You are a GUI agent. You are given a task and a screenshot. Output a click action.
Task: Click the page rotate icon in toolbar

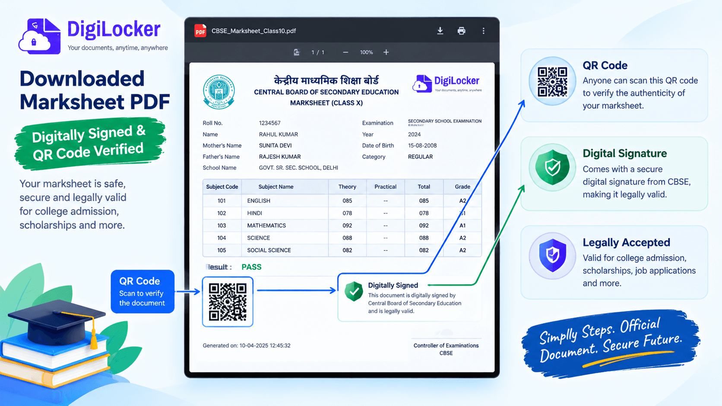point(296,52)
